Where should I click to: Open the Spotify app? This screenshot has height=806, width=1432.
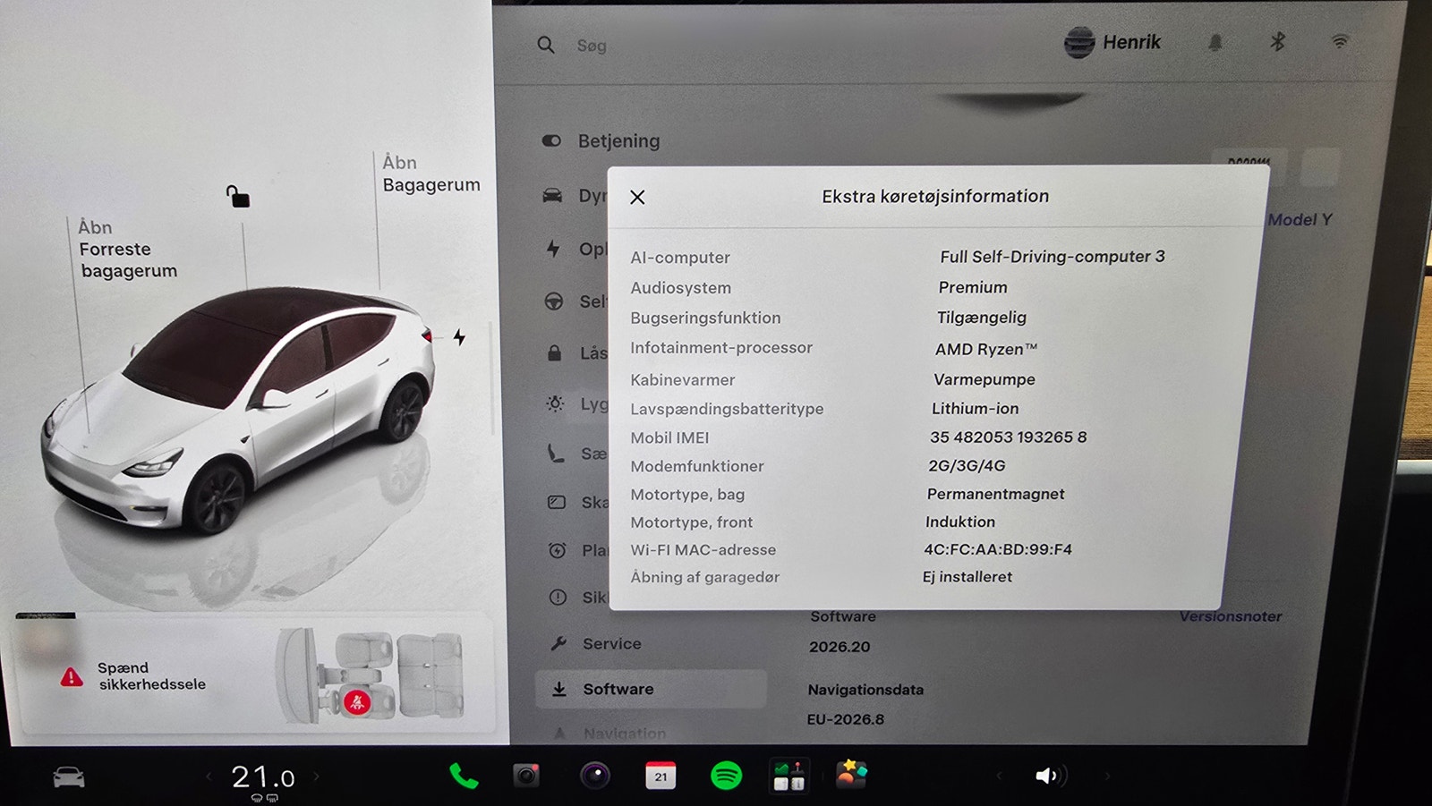(x=726, y=775)
